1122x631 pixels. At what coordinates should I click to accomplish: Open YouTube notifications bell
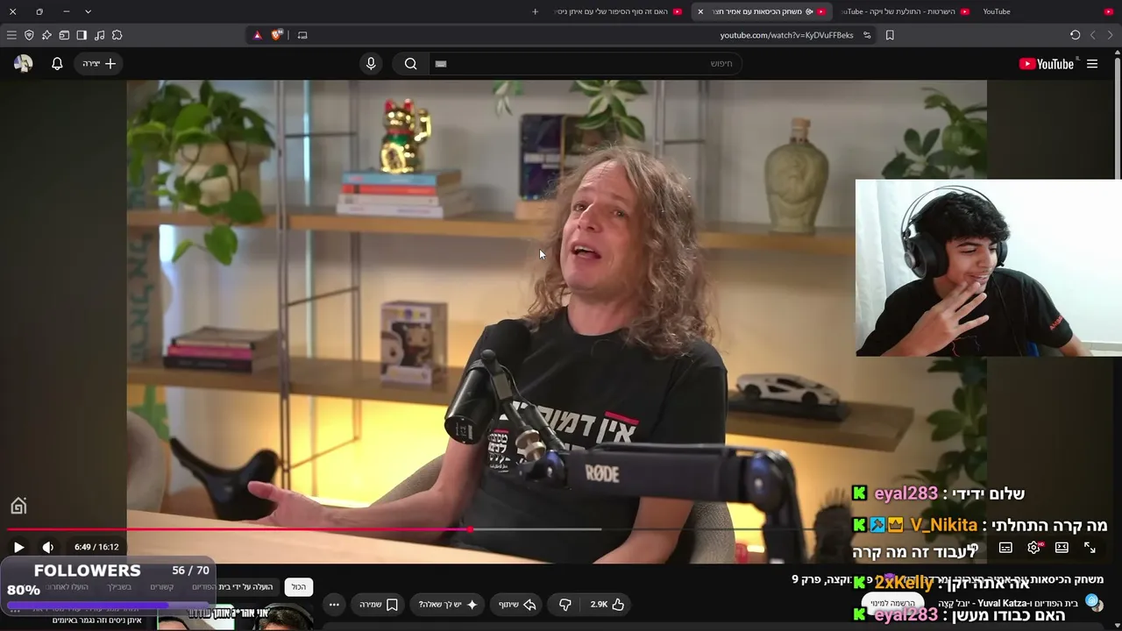pyautogui.click(x=57, y=64)
